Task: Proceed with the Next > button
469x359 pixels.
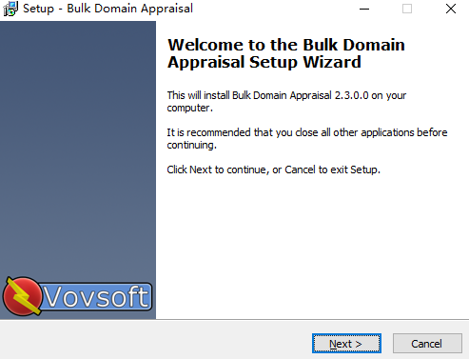Action: 346,343
